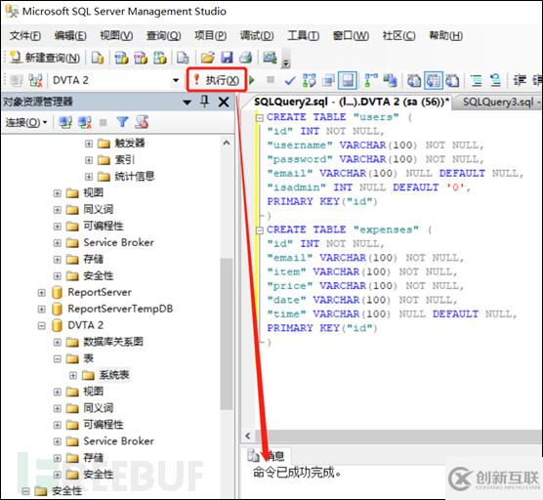This screenshot has width=543, height=500.
Task: Collapse the 表 folder node
Action: (x=58, y=358)
